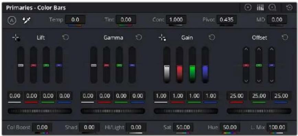Reset the Offset controls
The image size is (298, 136).
[285, 38]
